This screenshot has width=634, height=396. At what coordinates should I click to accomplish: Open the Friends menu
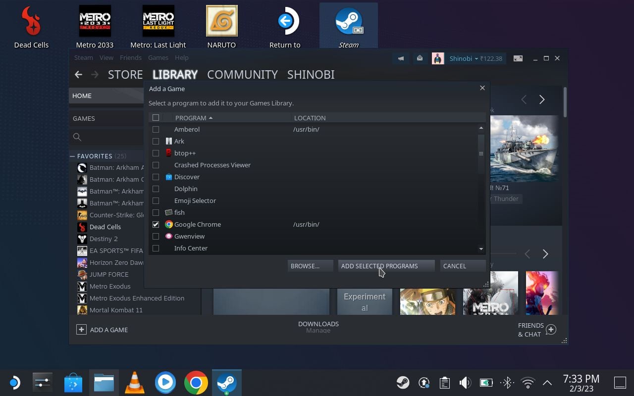click(x=131, y=57)
